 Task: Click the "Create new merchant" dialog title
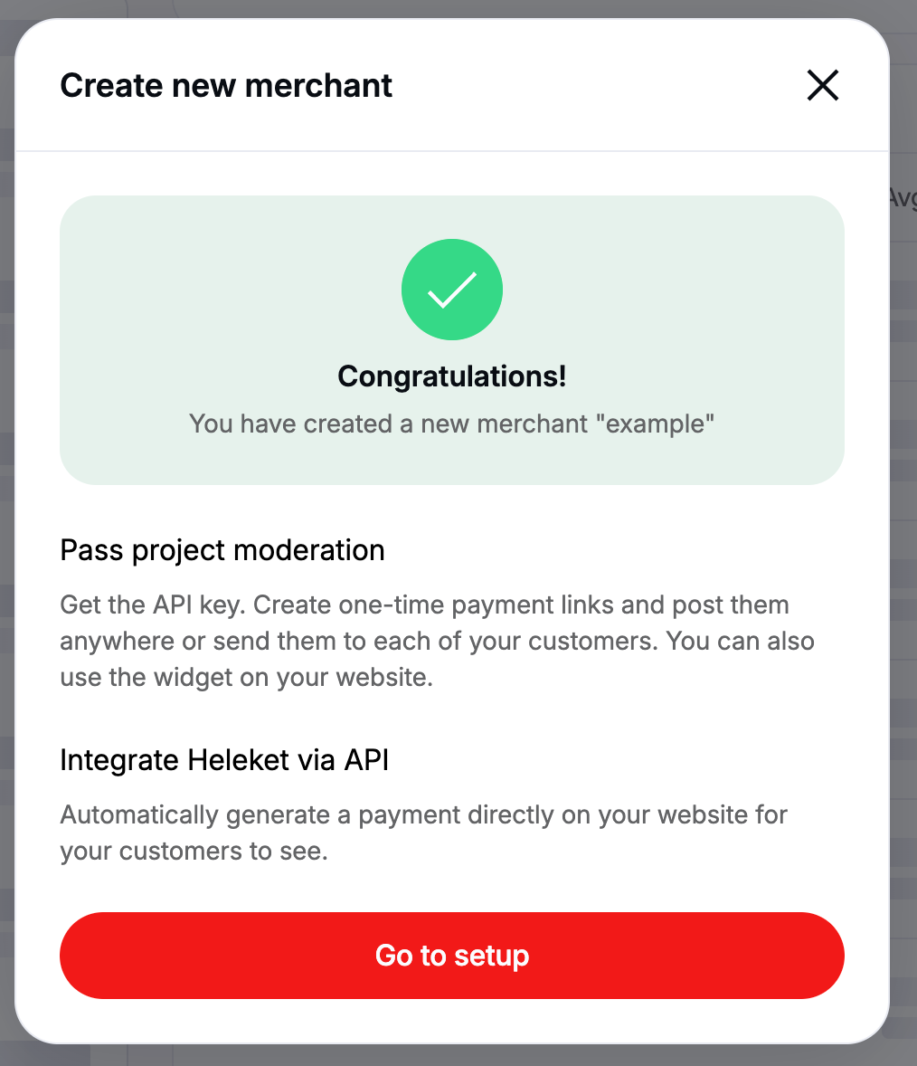coord(226,86)
